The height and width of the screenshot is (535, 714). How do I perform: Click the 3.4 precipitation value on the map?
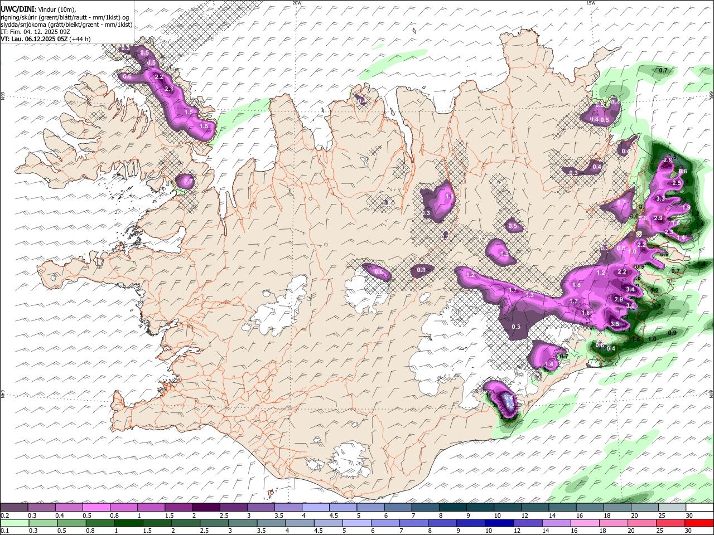631,289
